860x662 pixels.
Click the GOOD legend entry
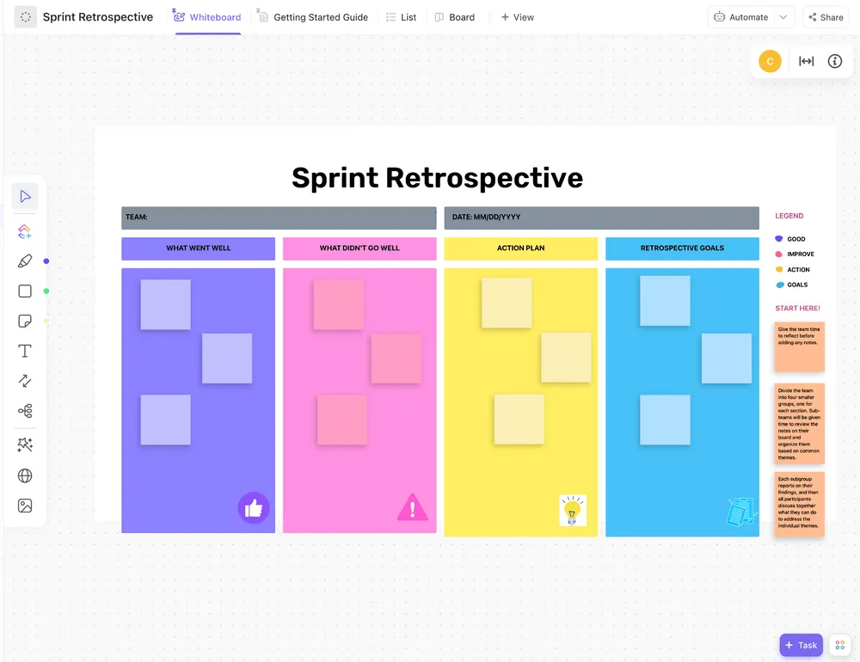[x=790, y=239]
